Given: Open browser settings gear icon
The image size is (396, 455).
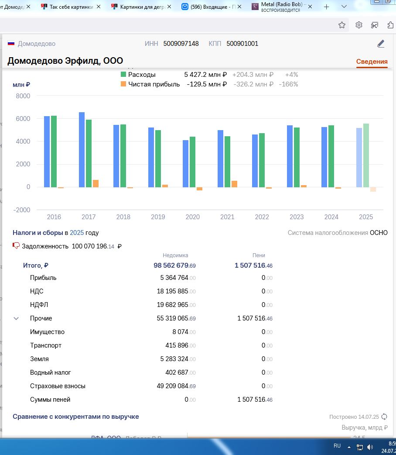Looking at the screenshot, I should click(359, 25).
